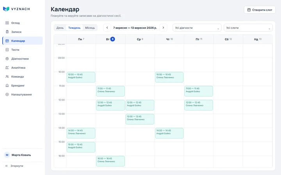Click the Створити слот button
The image size is (281, 175).
[260, 10]
